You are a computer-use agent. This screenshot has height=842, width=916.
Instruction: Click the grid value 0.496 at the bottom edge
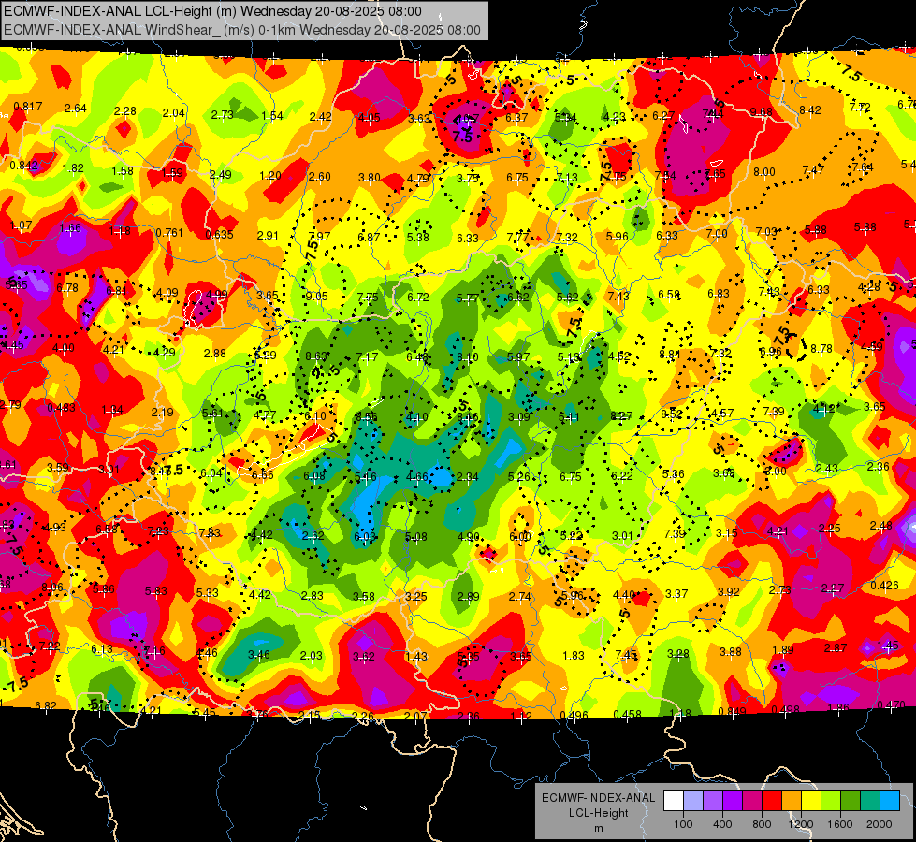point(574,715)
